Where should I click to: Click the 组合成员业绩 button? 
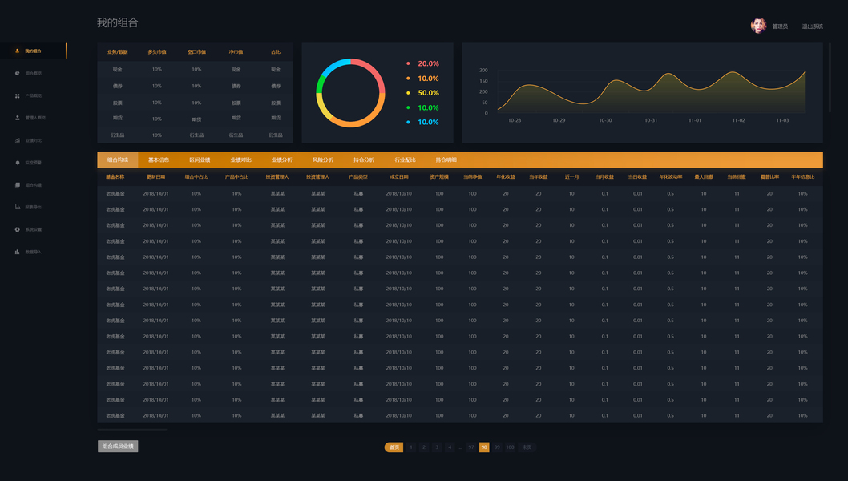click(118, 446)
